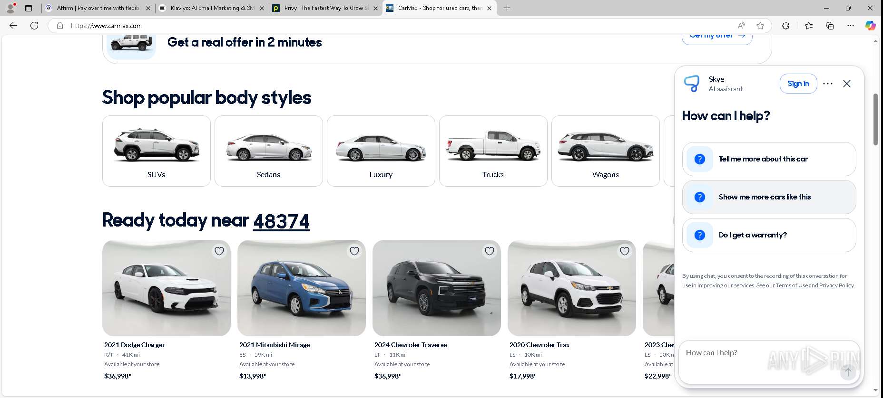Click question icon beside Tell me more
The image size is (883, 398).
700,159
